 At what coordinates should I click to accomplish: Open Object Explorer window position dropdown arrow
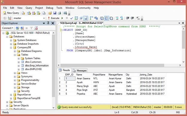[44, 23]
